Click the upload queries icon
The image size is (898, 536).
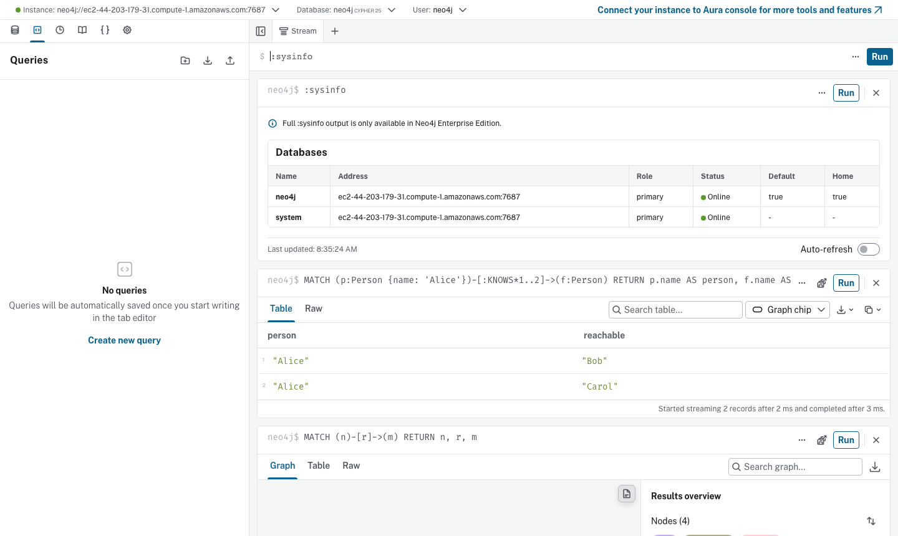click(x=230, y=60)
